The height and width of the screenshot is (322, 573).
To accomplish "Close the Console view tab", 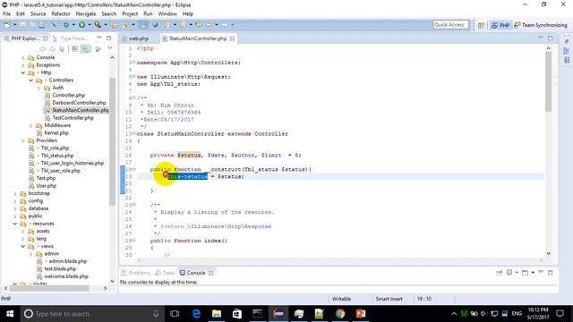I will [211, 273].
